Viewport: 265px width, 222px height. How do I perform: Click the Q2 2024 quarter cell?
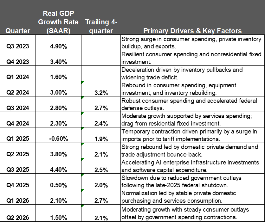(x=18, y=89)
